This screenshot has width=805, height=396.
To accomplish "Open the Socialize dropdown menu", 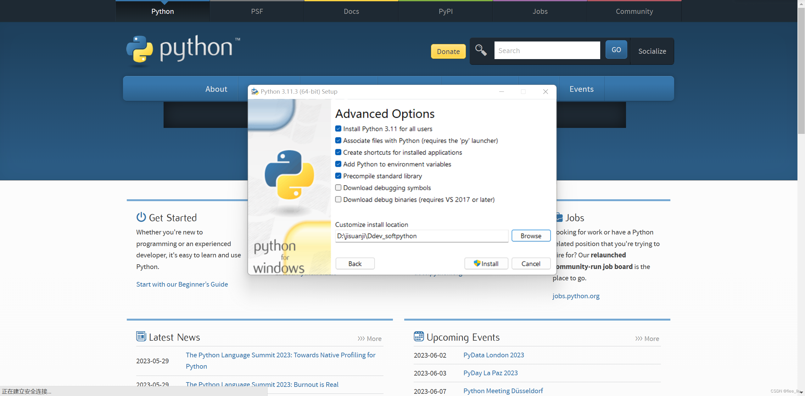I will pyautogui.click(x=652, y=51).
